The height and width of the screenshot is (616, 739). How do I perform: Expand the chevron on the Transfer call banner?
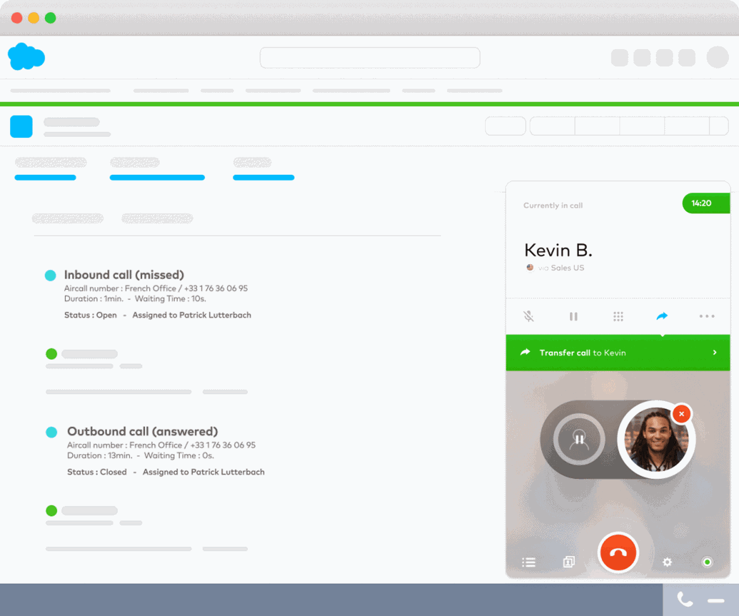click(x=715, y=352)
